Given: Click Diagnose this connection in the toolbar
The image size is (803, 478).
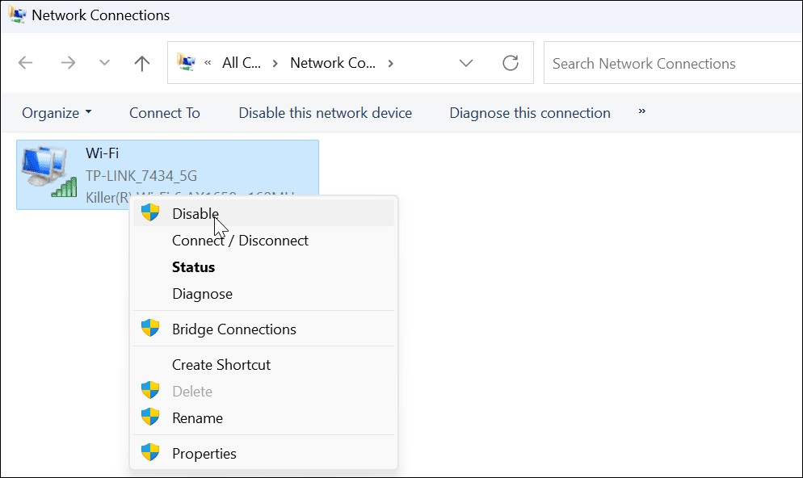Looking at the screenshot, I should [529, 112].
